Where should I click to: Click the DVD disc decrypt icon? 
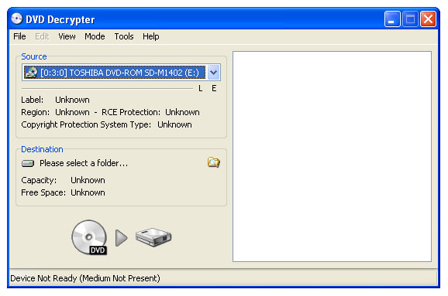(89, 237)
